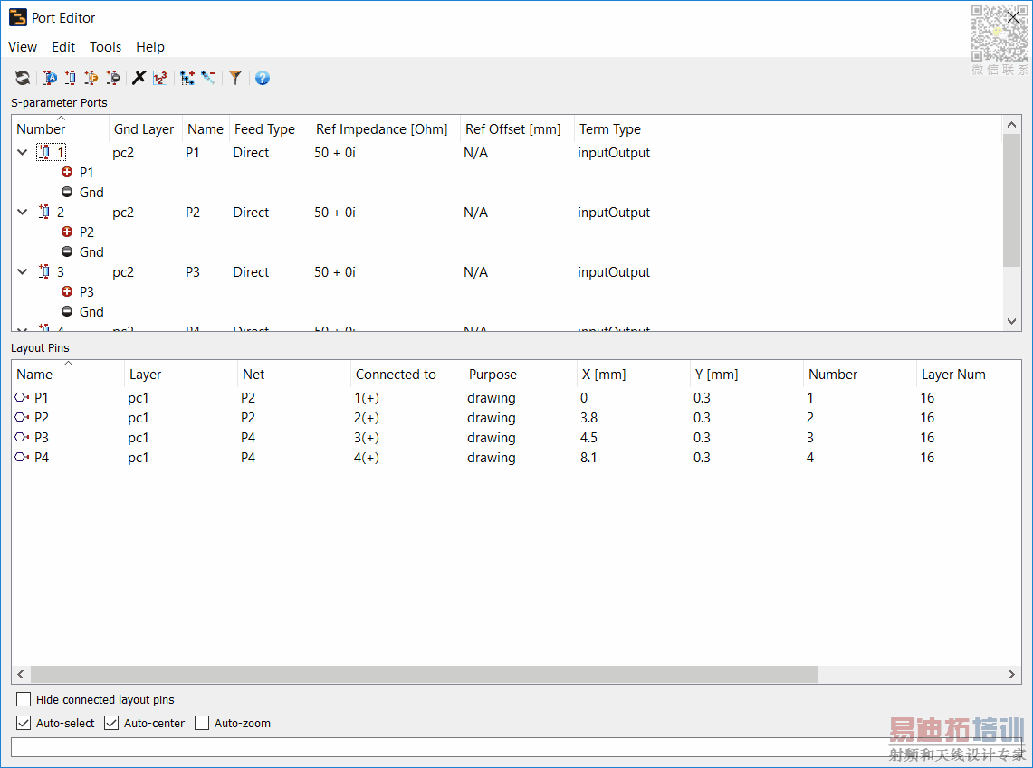Enable the Auto-zoom checkbox
The height and width of the screenshot is (768, 1033).
click(202, 723)
